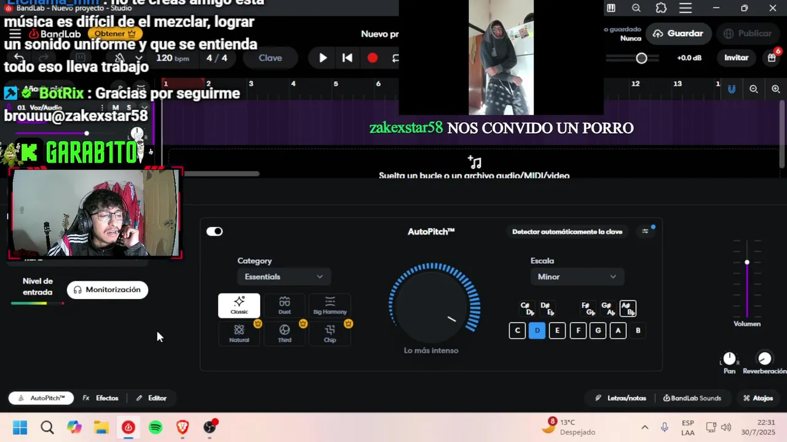Start playback with the play button
This screenshot has height=442, width=787.
[x=323, y=58]
